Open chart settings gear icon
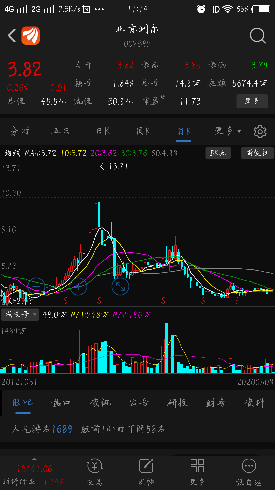This screenshot has width=275, height=490. (x=260, y=132)
